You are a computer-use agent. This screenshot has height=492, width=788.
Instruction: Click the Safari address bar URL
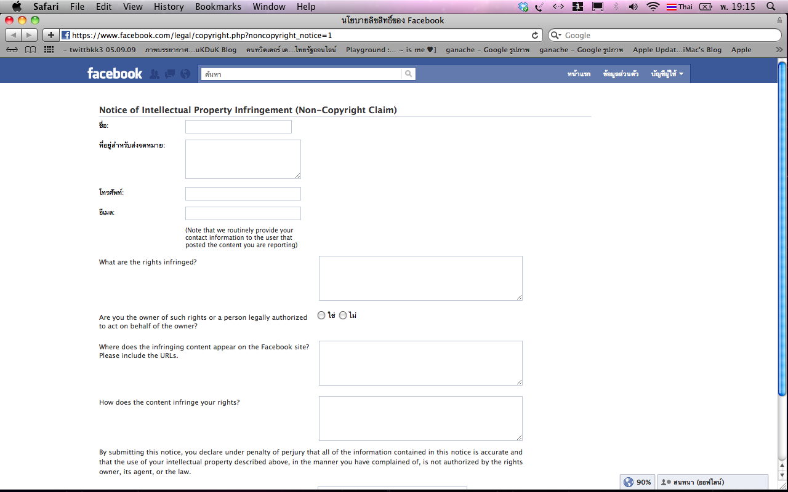(202, 36)
